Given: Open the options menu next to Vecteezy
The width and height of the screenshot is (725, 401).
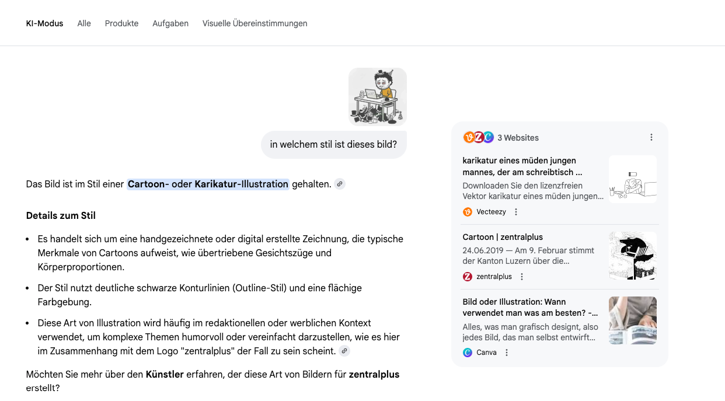Looking at the screenshot, I should pyautogui.click(x=516, y=212).
